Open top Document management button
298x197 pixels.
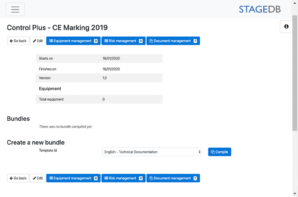pos(173,41)
